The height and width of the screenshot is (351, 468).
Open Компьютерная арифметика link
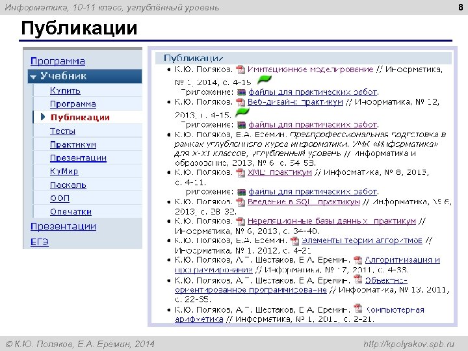(395, 310)
